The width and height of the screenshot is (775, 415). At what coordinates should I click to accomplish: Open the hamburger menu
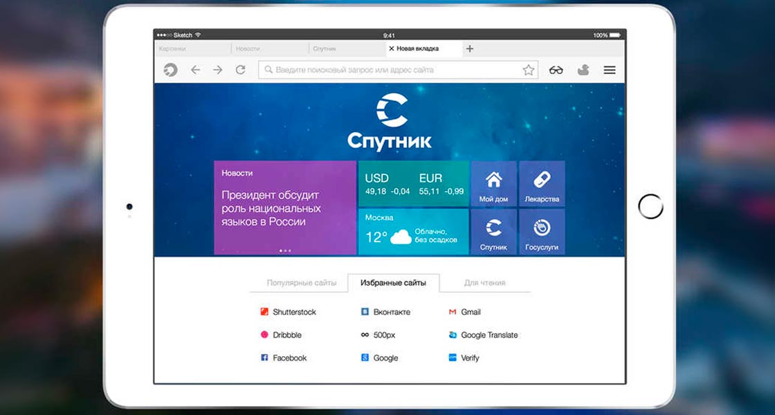pos(610,70)
